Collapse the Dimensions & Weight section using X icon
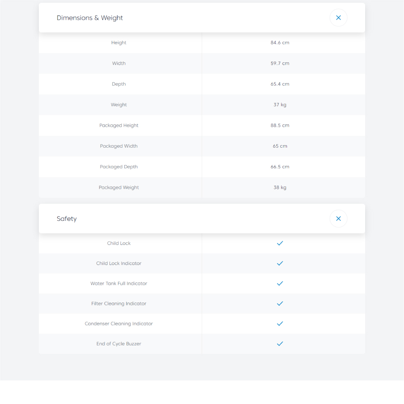The image size is (404, 404). click(x=338, y=18)
